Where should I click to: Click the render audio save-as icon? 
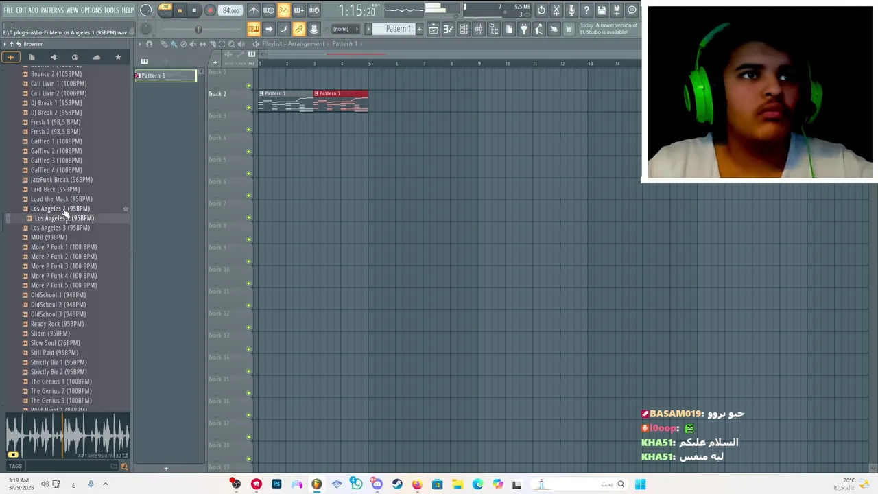point(617,10)
